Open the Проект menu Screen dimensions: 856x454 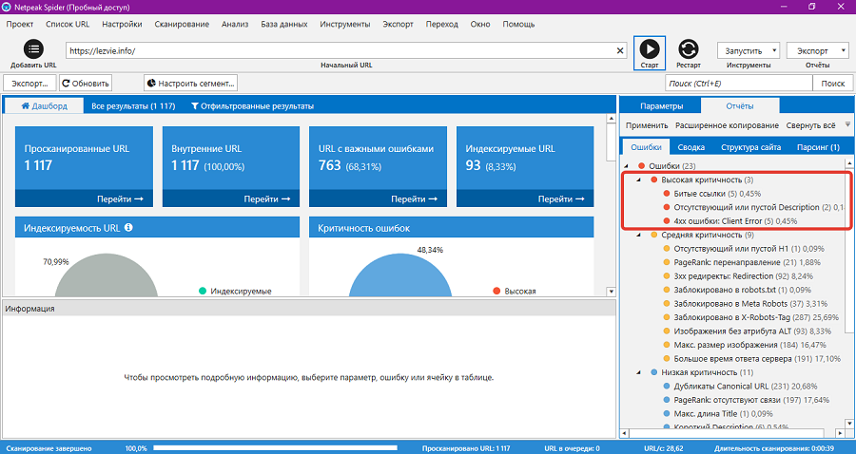pyautogui.click(x=20, y=24)
